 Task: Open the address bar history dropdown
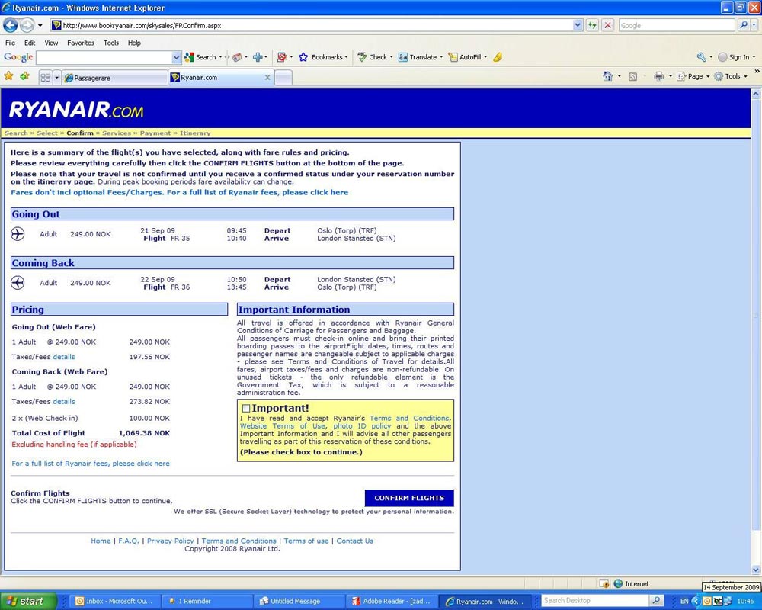(578, 25)
